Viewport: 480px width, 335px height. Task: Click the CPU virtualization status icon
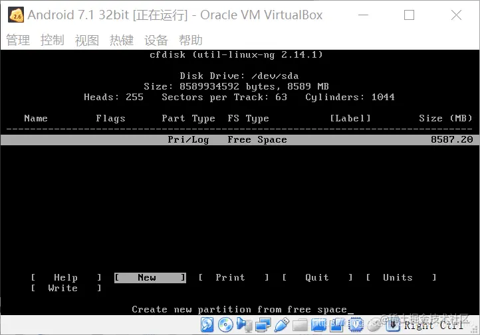pyautogui.click(x=356, y=325)
